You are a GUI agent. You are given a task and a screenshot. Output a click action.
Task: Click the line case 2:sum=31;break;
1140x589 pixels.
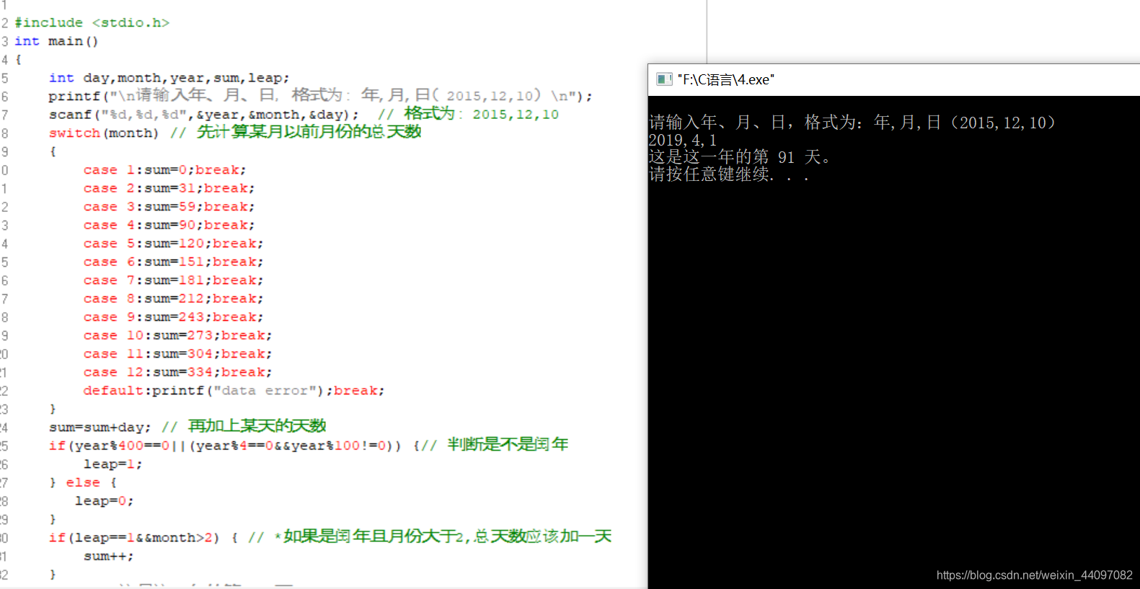(x=169, y=188)
